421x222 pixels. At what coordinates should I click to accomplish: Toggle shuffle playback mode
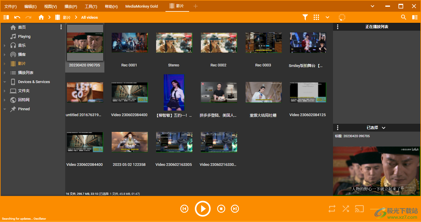pyautogui.click(x=346, y=209)
